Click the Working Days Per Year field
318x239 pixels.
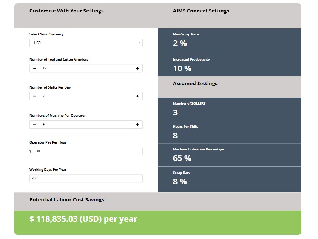click(86, 178)
